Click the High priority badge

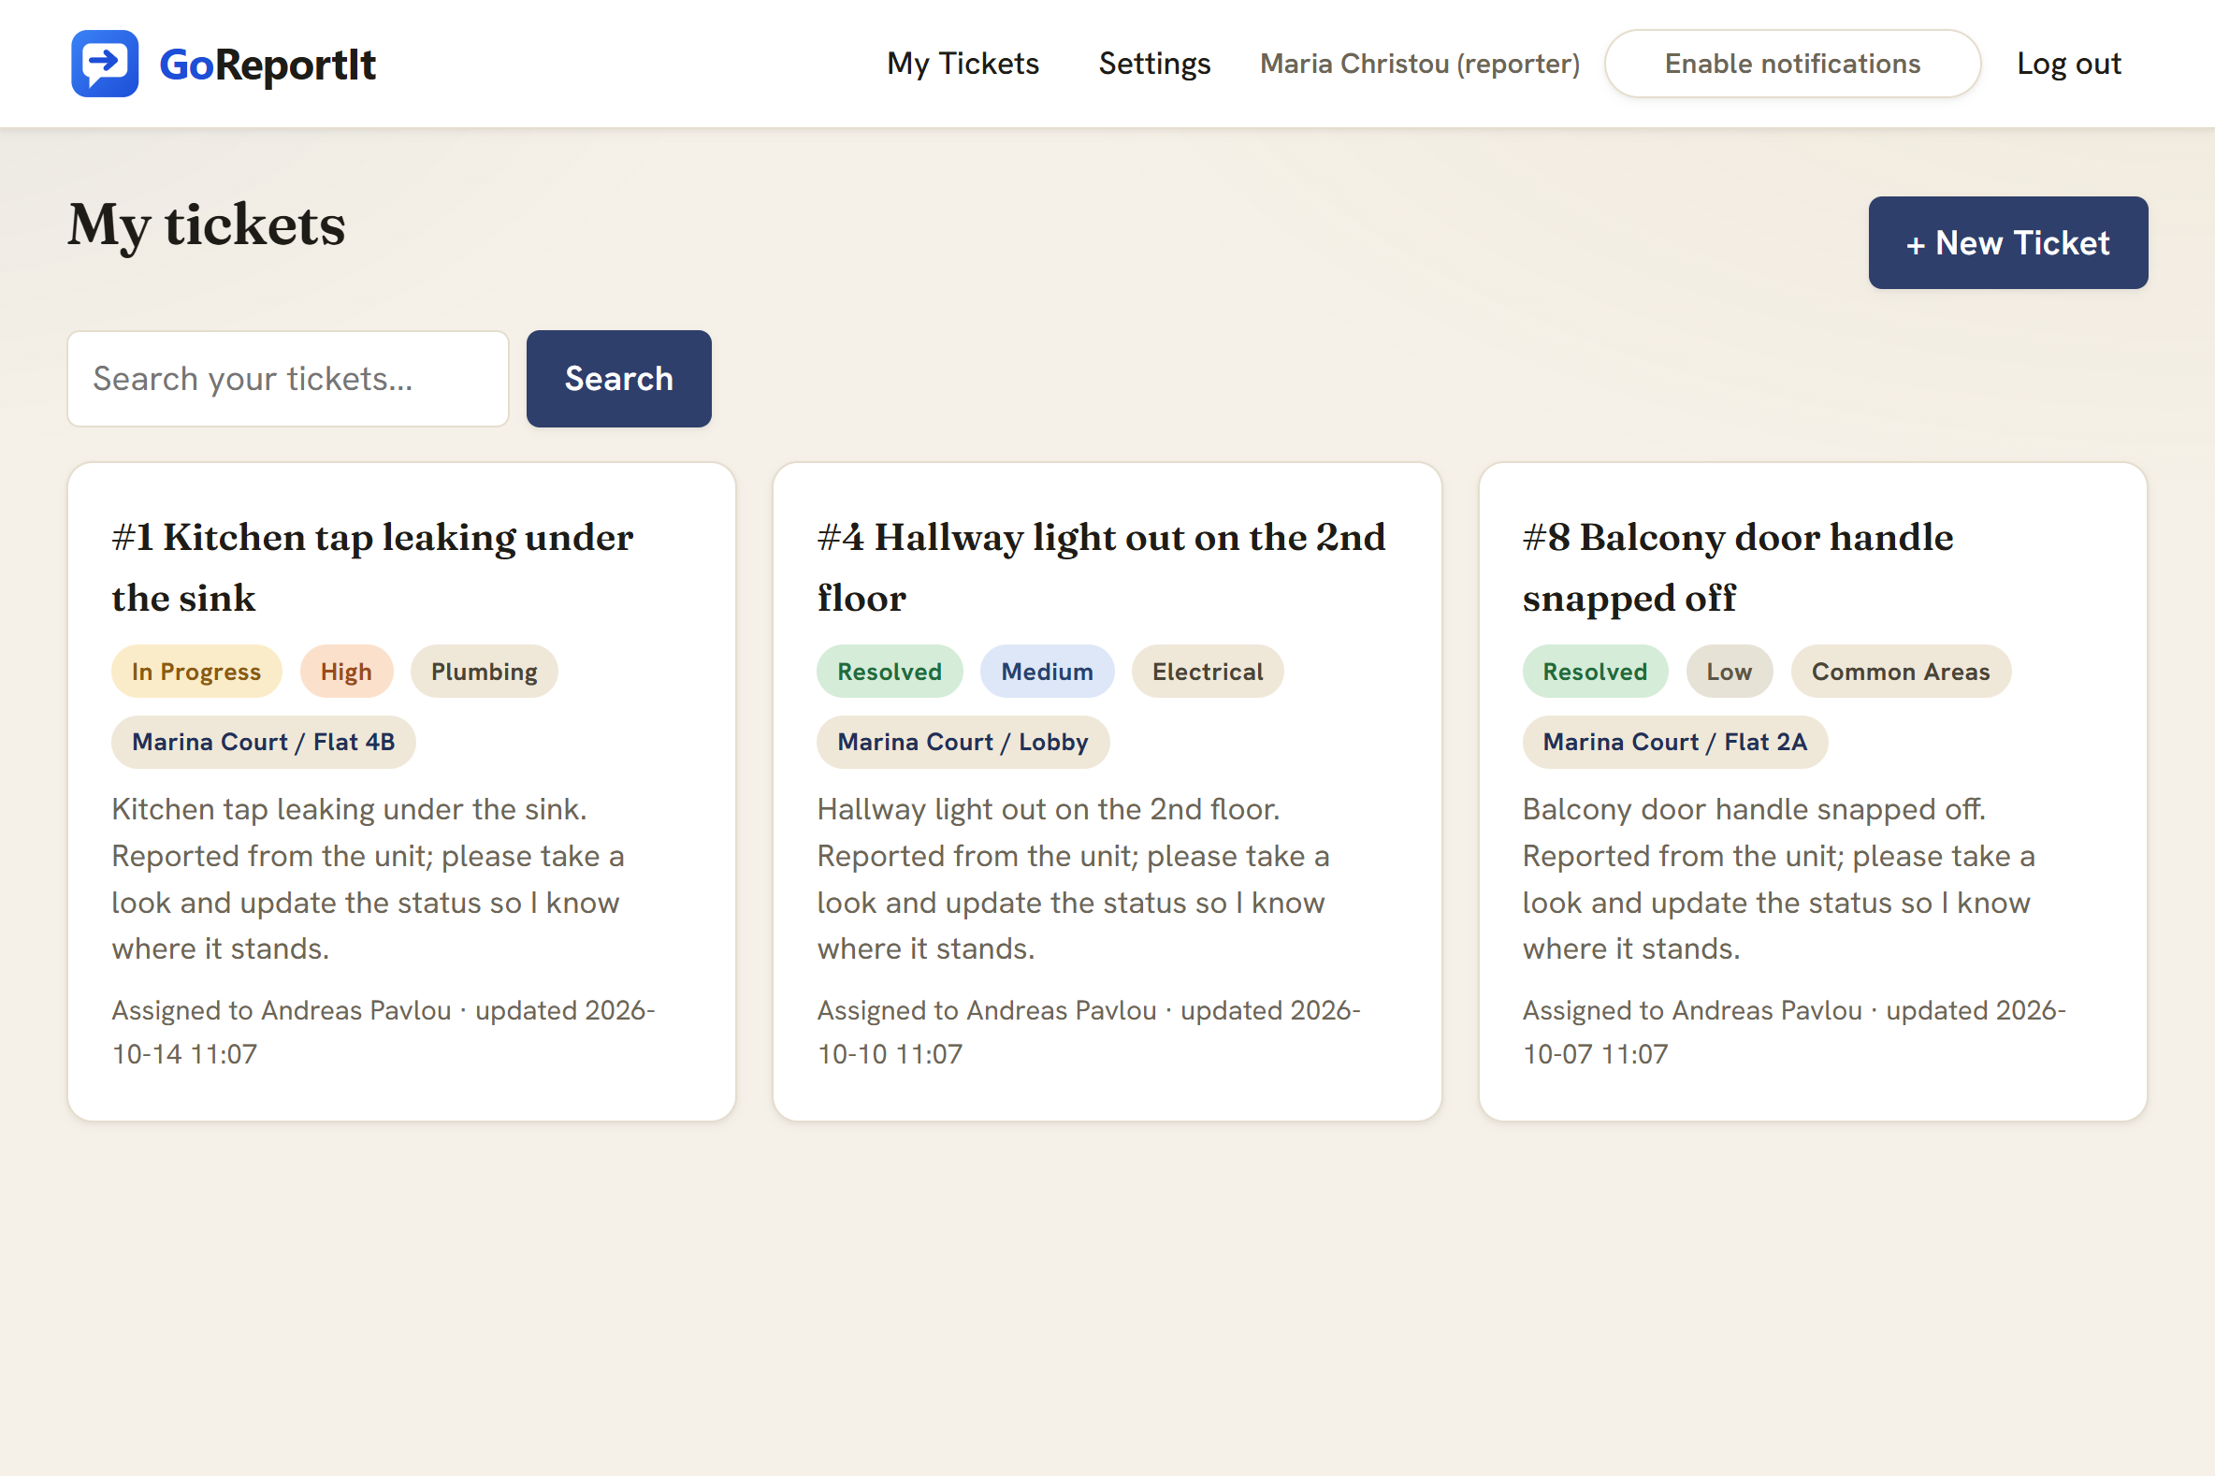point(345,672)
